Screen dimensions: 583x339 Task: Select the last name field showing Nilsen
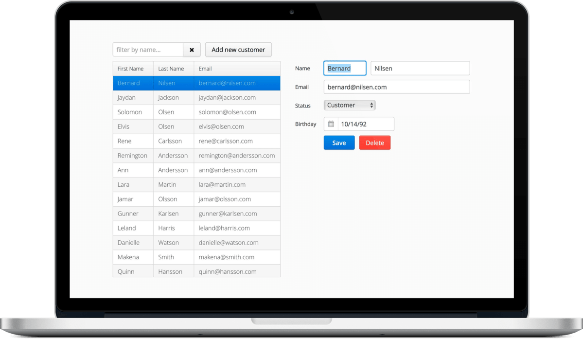coord(420,68)
